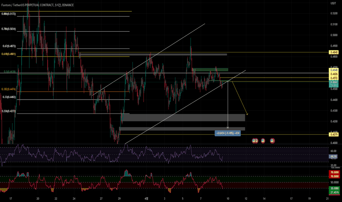
Task: Select the 0.33(0.4402) Fibonacci label
Action: [9, 97]
